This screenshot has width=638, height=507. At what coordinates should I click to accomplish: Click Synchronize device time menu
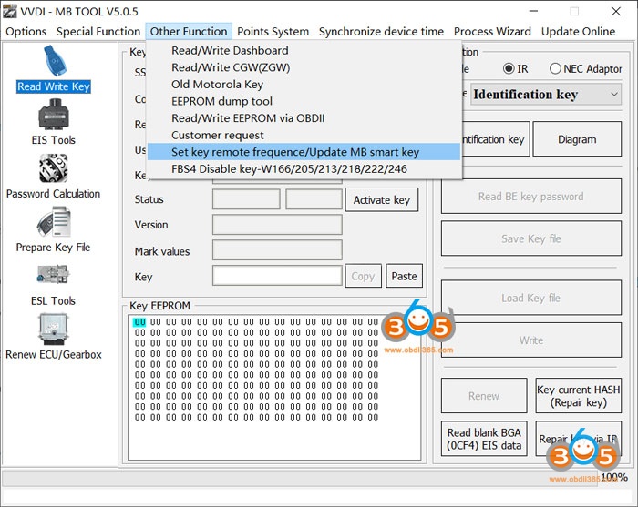(381, 31)
